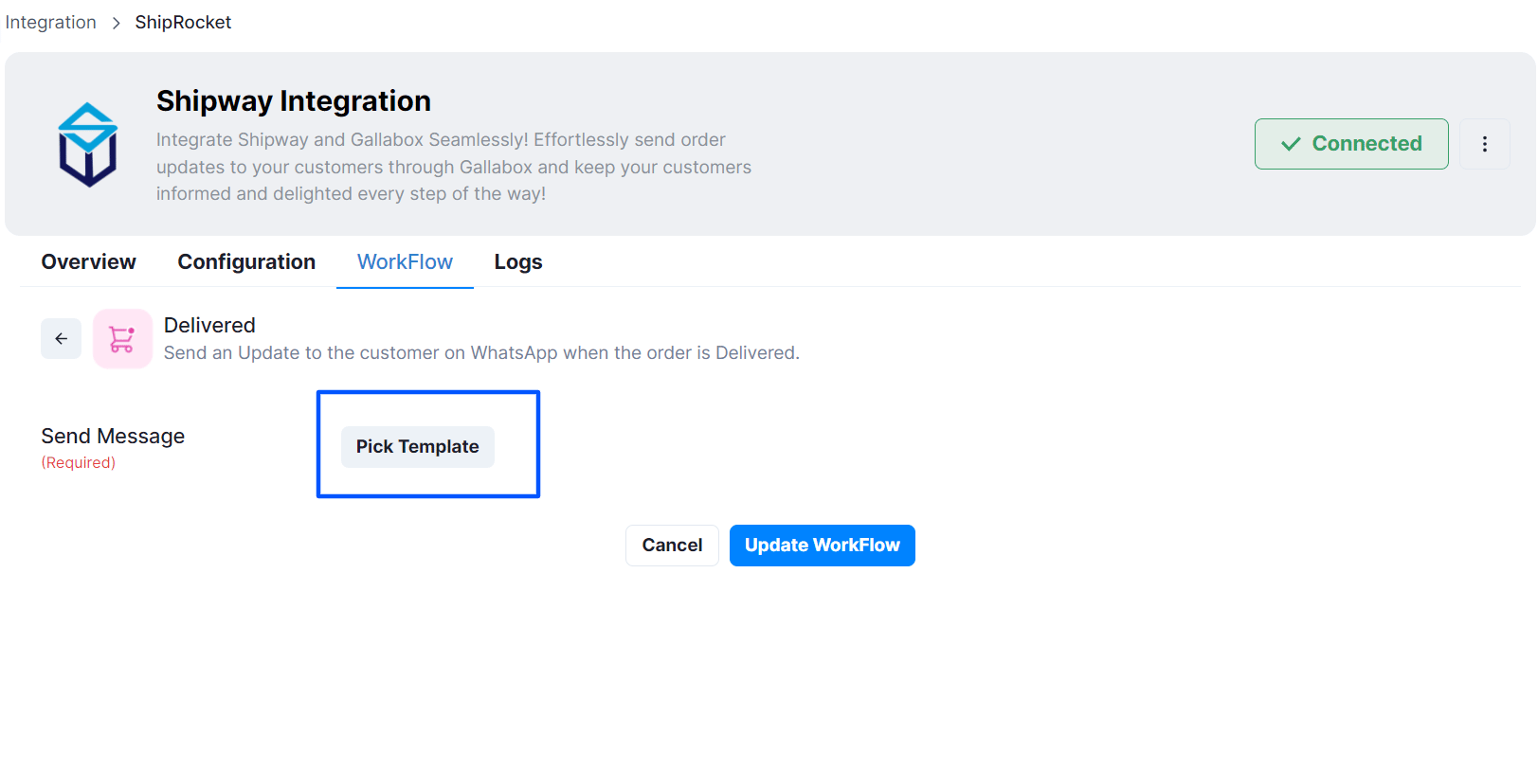Open the Pick Template selector
The image size is (1538, 770).
click(x=417, y=446)
